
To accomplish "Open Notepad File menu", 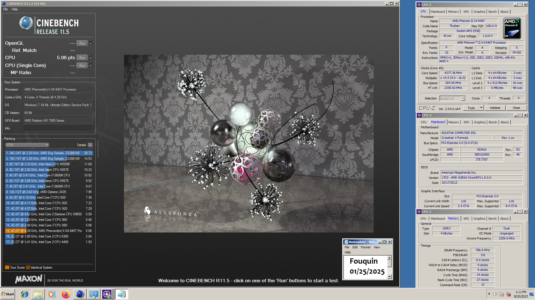I will coord(347,247).
